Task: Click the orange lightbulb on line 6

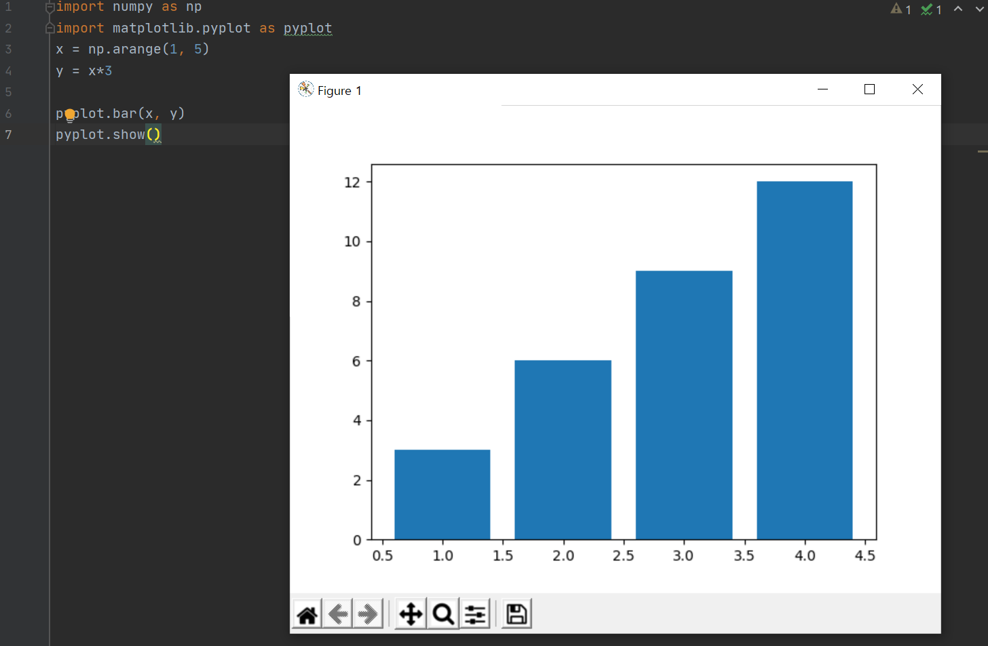Action: coord(69,115)
